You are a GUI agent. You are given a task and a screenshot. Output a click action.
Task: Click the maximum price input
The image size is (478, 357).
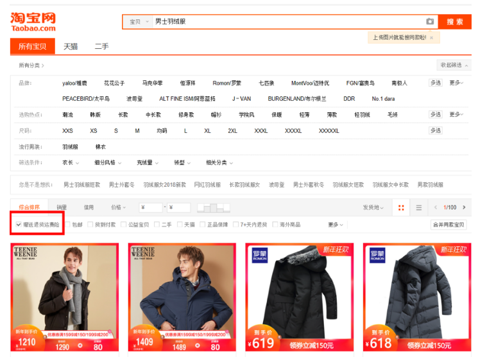coord(178,207)
